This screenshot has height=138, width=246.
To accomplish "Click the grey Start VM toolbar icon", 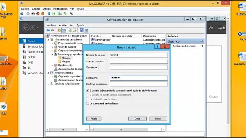I will tap(28, 14).
